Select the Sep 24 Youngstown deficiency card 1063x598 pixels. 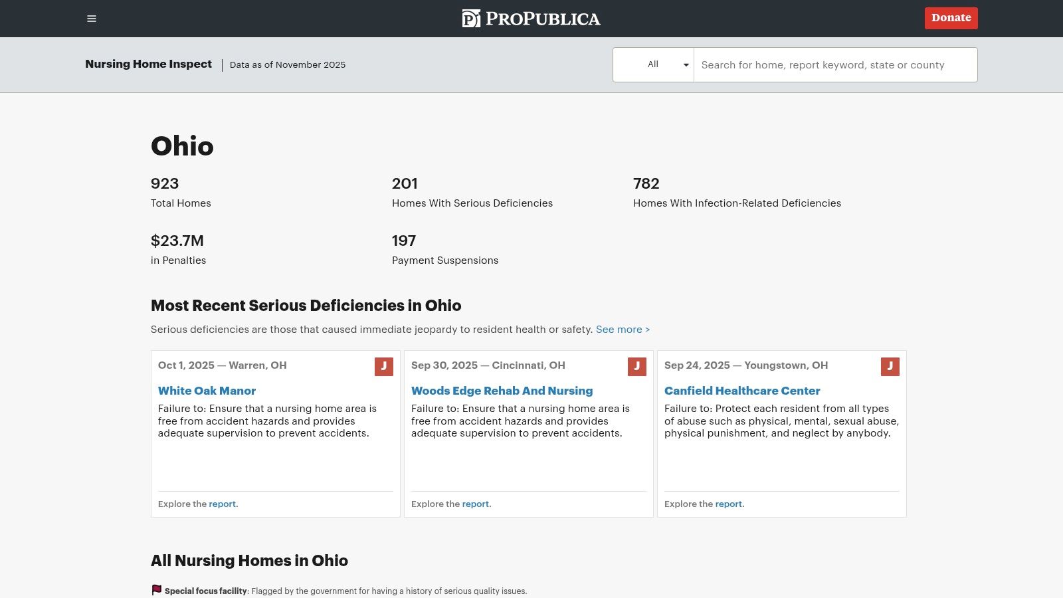(x=781, y=433)
